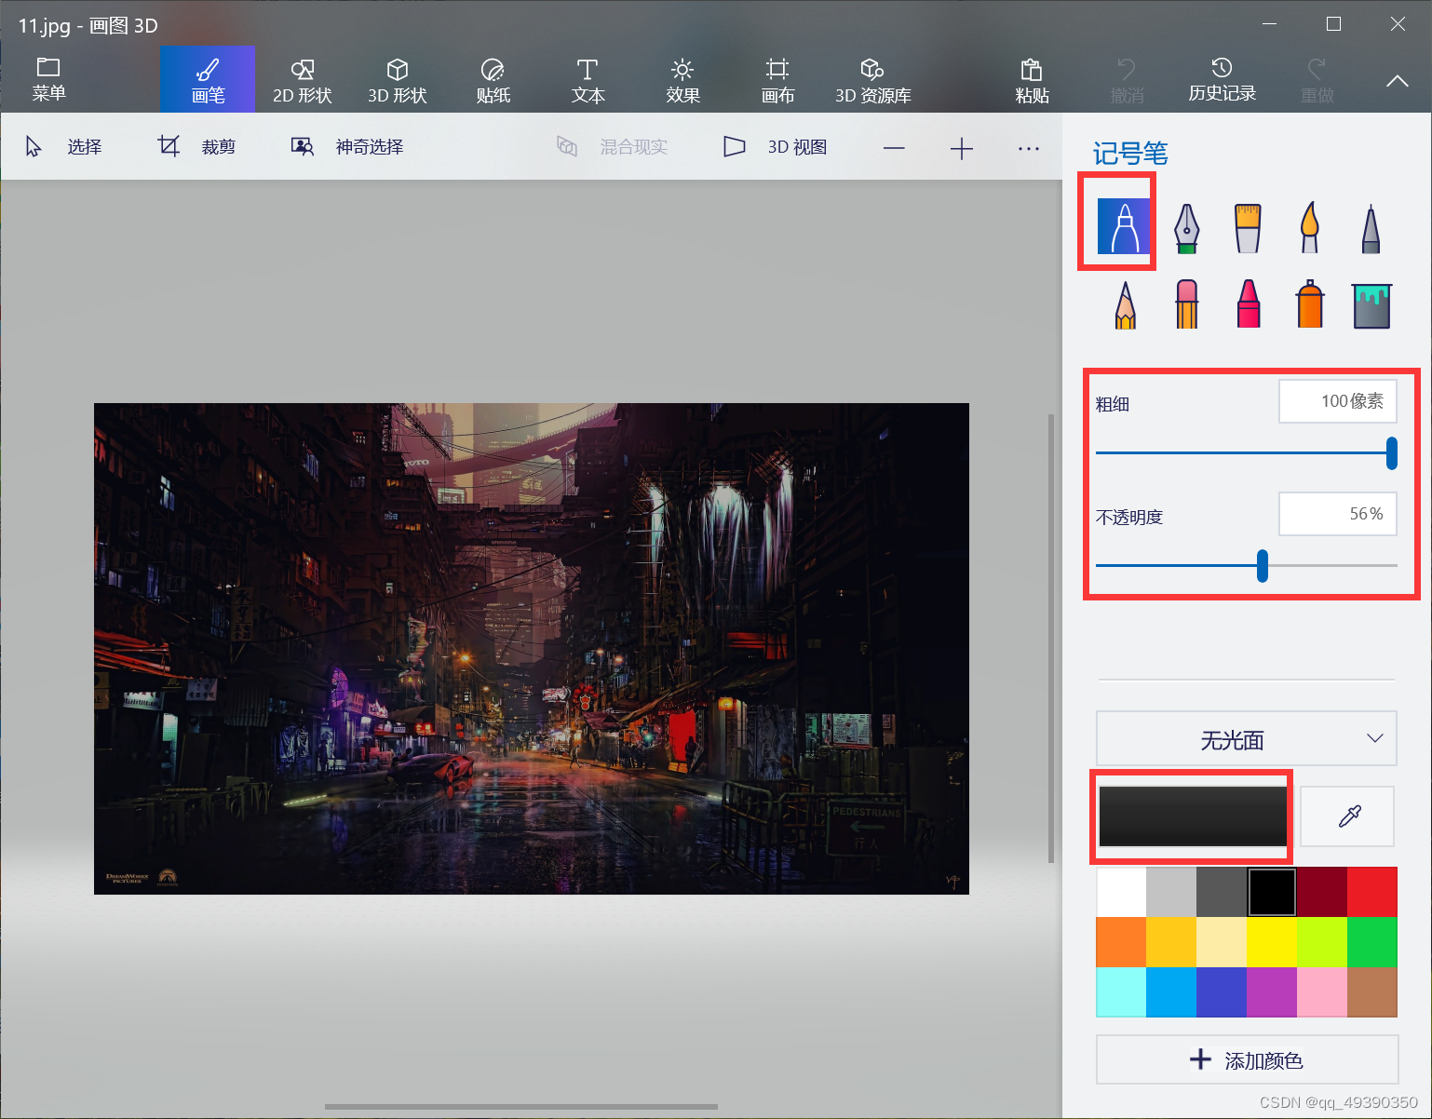Choose the black color swatch

[1272, 892]
